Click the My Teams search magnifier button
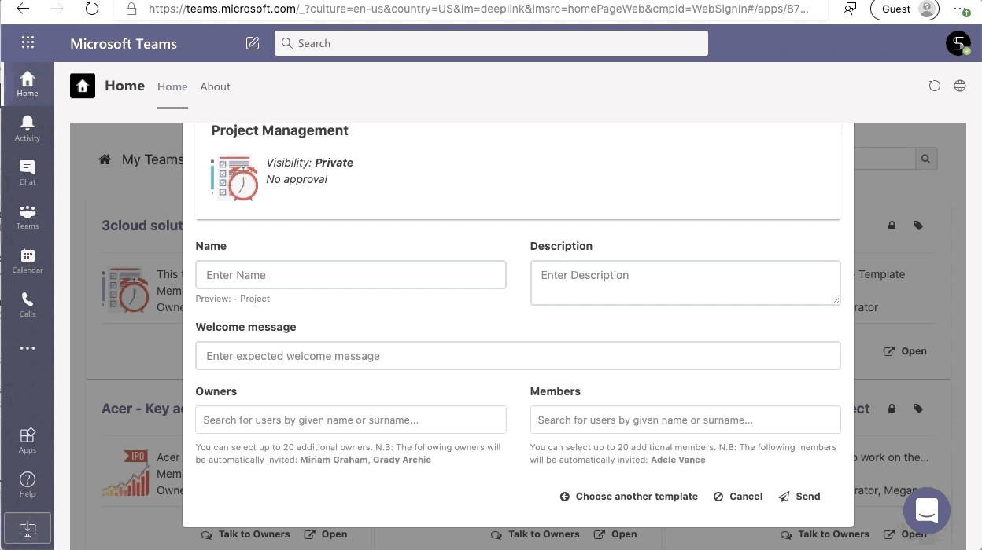The width and height of the screenshot is (982, 550). pyautogui.click(x=926, y=159)
